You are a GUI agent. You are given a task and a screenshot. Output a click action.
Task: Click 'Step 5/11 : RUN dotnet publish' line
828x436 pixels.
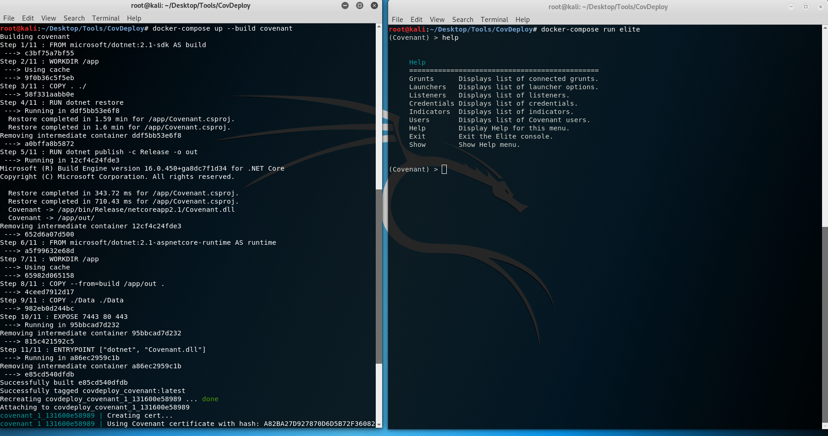click(x=99, y=152)
